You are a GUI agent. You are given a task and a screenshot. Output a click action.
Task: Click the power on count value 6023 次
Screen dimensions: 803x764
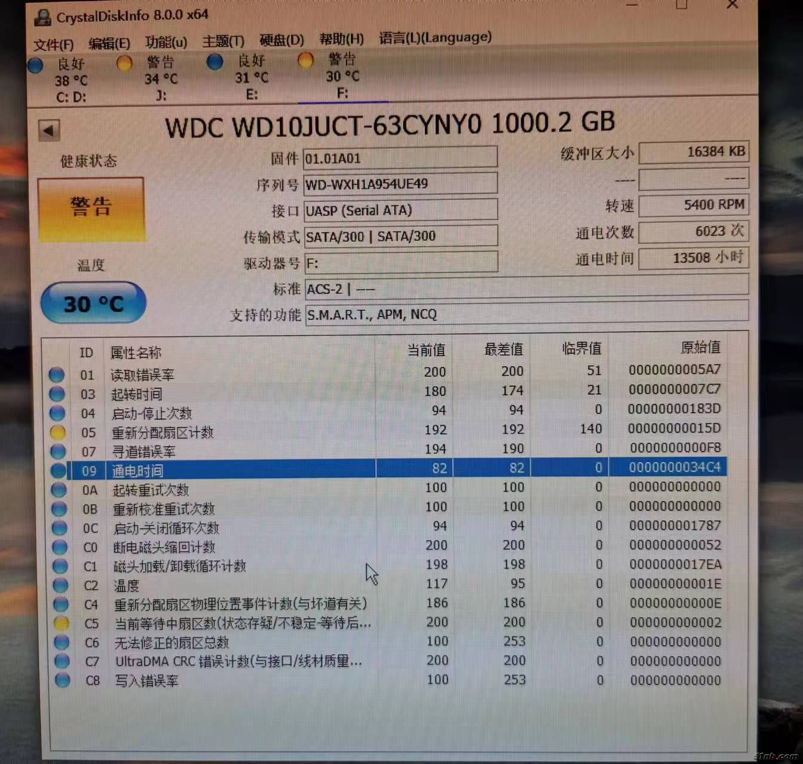point(694,232)
